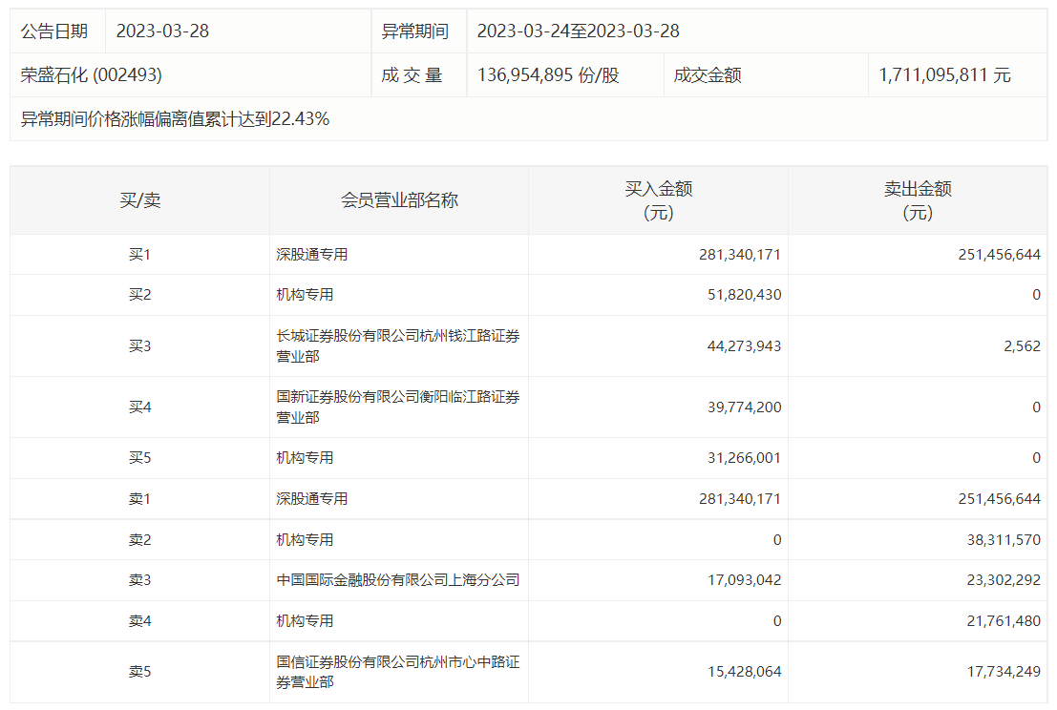The height and width of the screenshot is (710, 1057).
Task: Open 中国国际金融上海分公司 link
Action: click(x=397, y=580)
